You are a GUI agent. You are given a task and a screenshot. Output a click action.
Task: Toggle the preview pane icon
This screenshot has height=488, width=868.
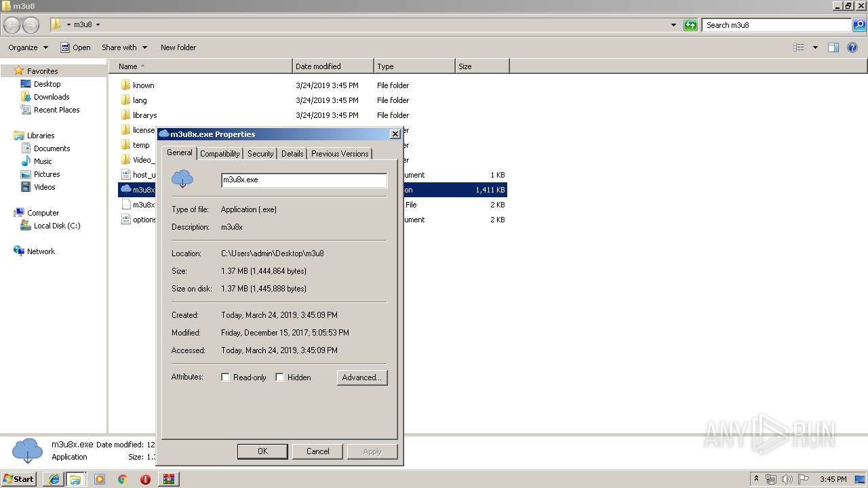tap(833, 47)
